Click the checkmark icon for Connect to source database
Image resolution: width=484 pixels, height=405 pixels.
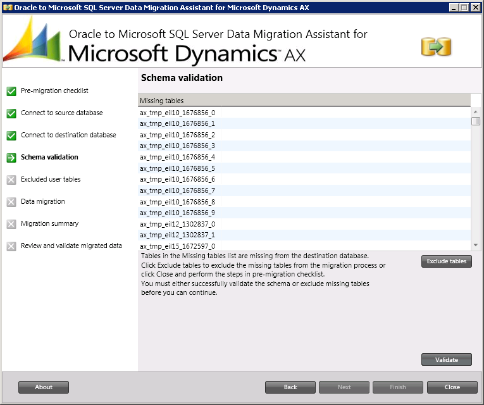tap(11, 113)
